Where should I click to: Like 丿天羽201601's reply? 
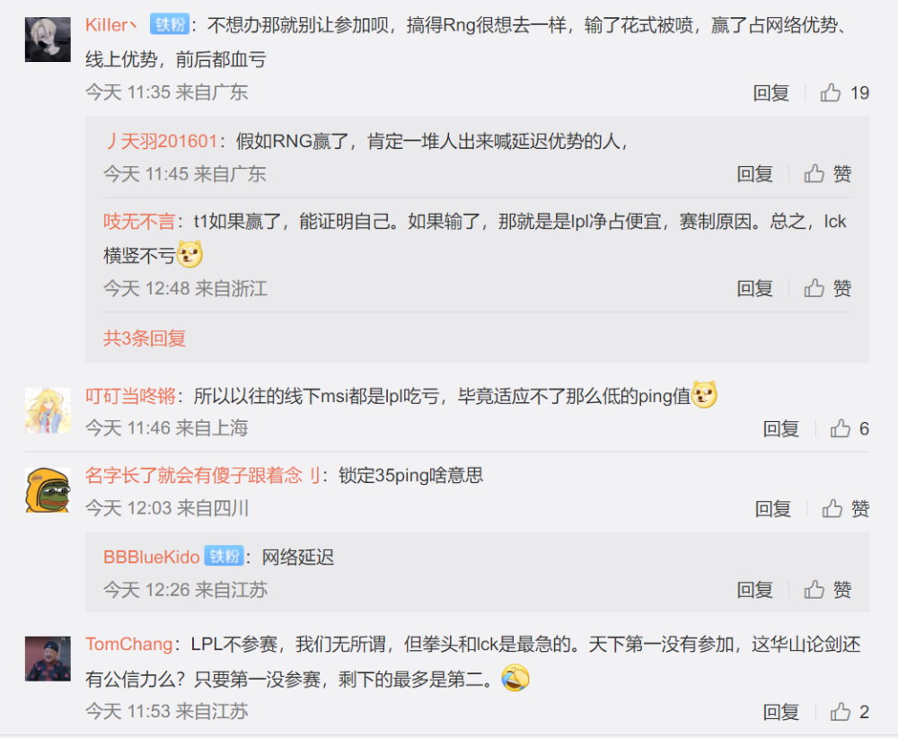[828, 174]
